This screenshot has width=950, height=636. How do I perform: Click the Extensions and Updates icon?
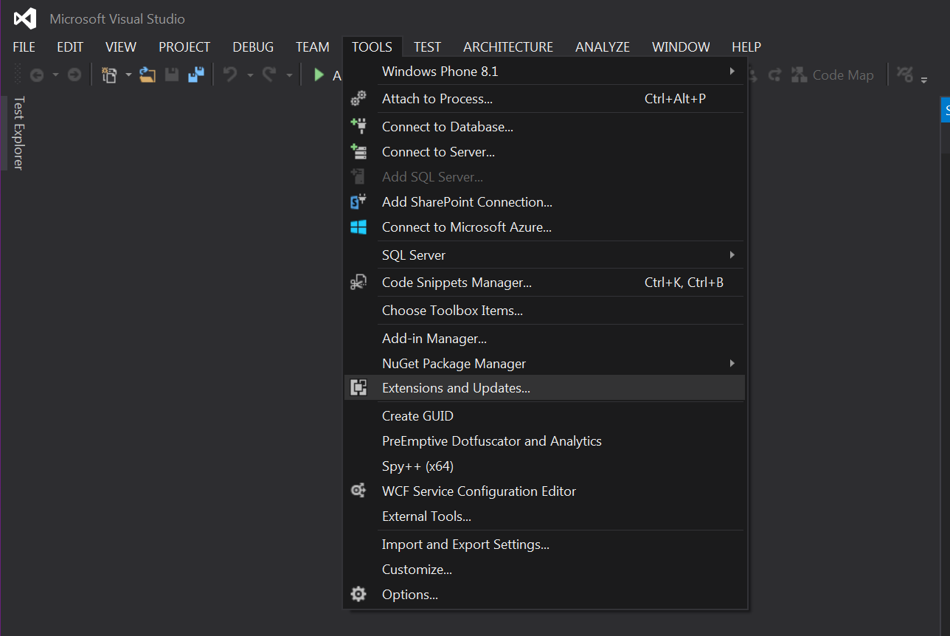tap(358, 387)
